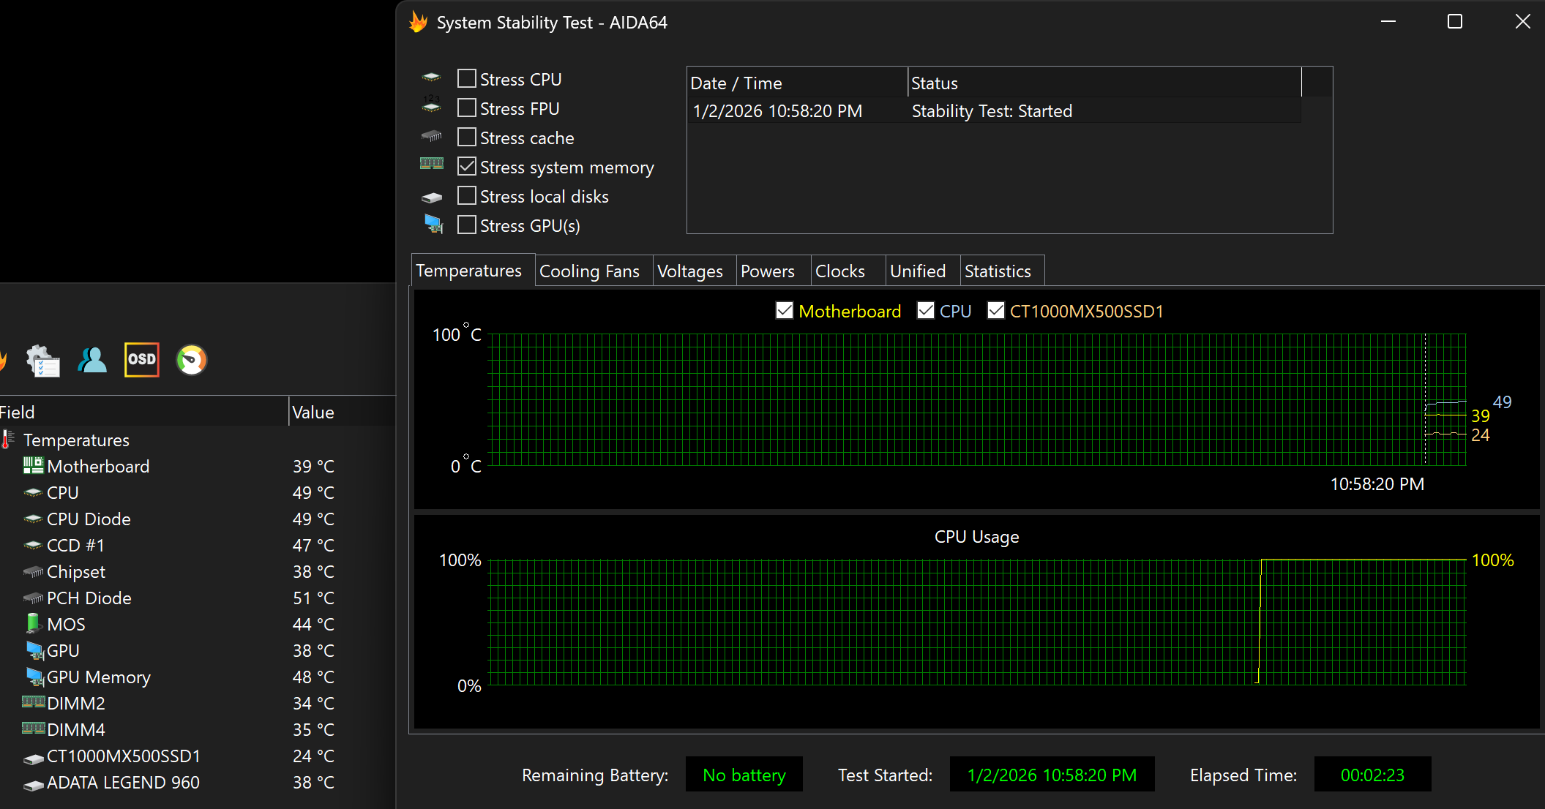Click the OSD panel toolbar icon
1545x809 pixels.
point(141,359)
